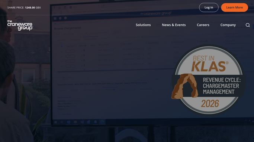Screen dimensions: 254x142
Task: Open the Company menu
Action: (x=228, y=25)
